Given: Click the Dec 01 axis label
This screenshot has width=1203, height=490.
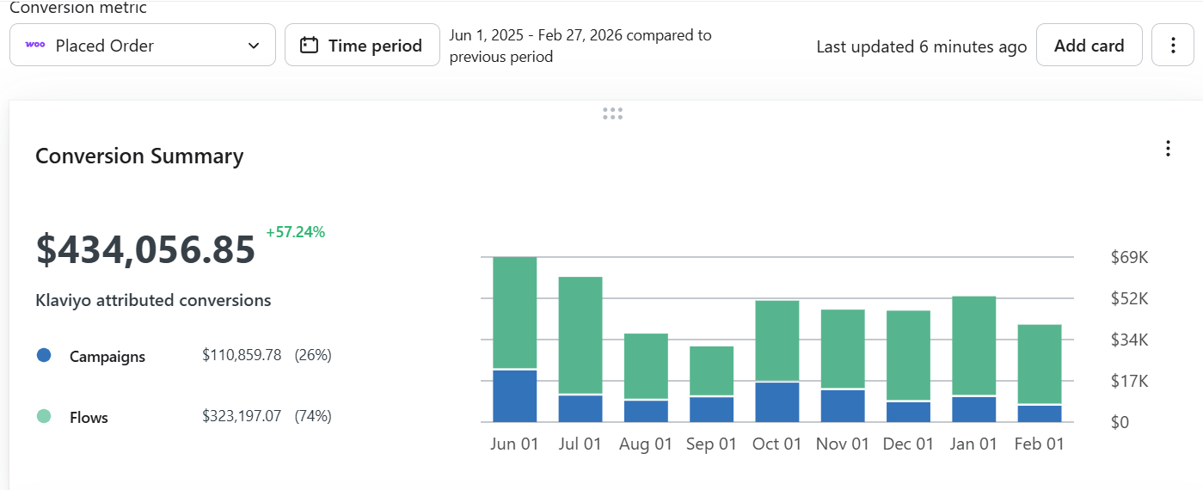Looking at the screenshot, I should pyautogui.click(x=909, y=444).
